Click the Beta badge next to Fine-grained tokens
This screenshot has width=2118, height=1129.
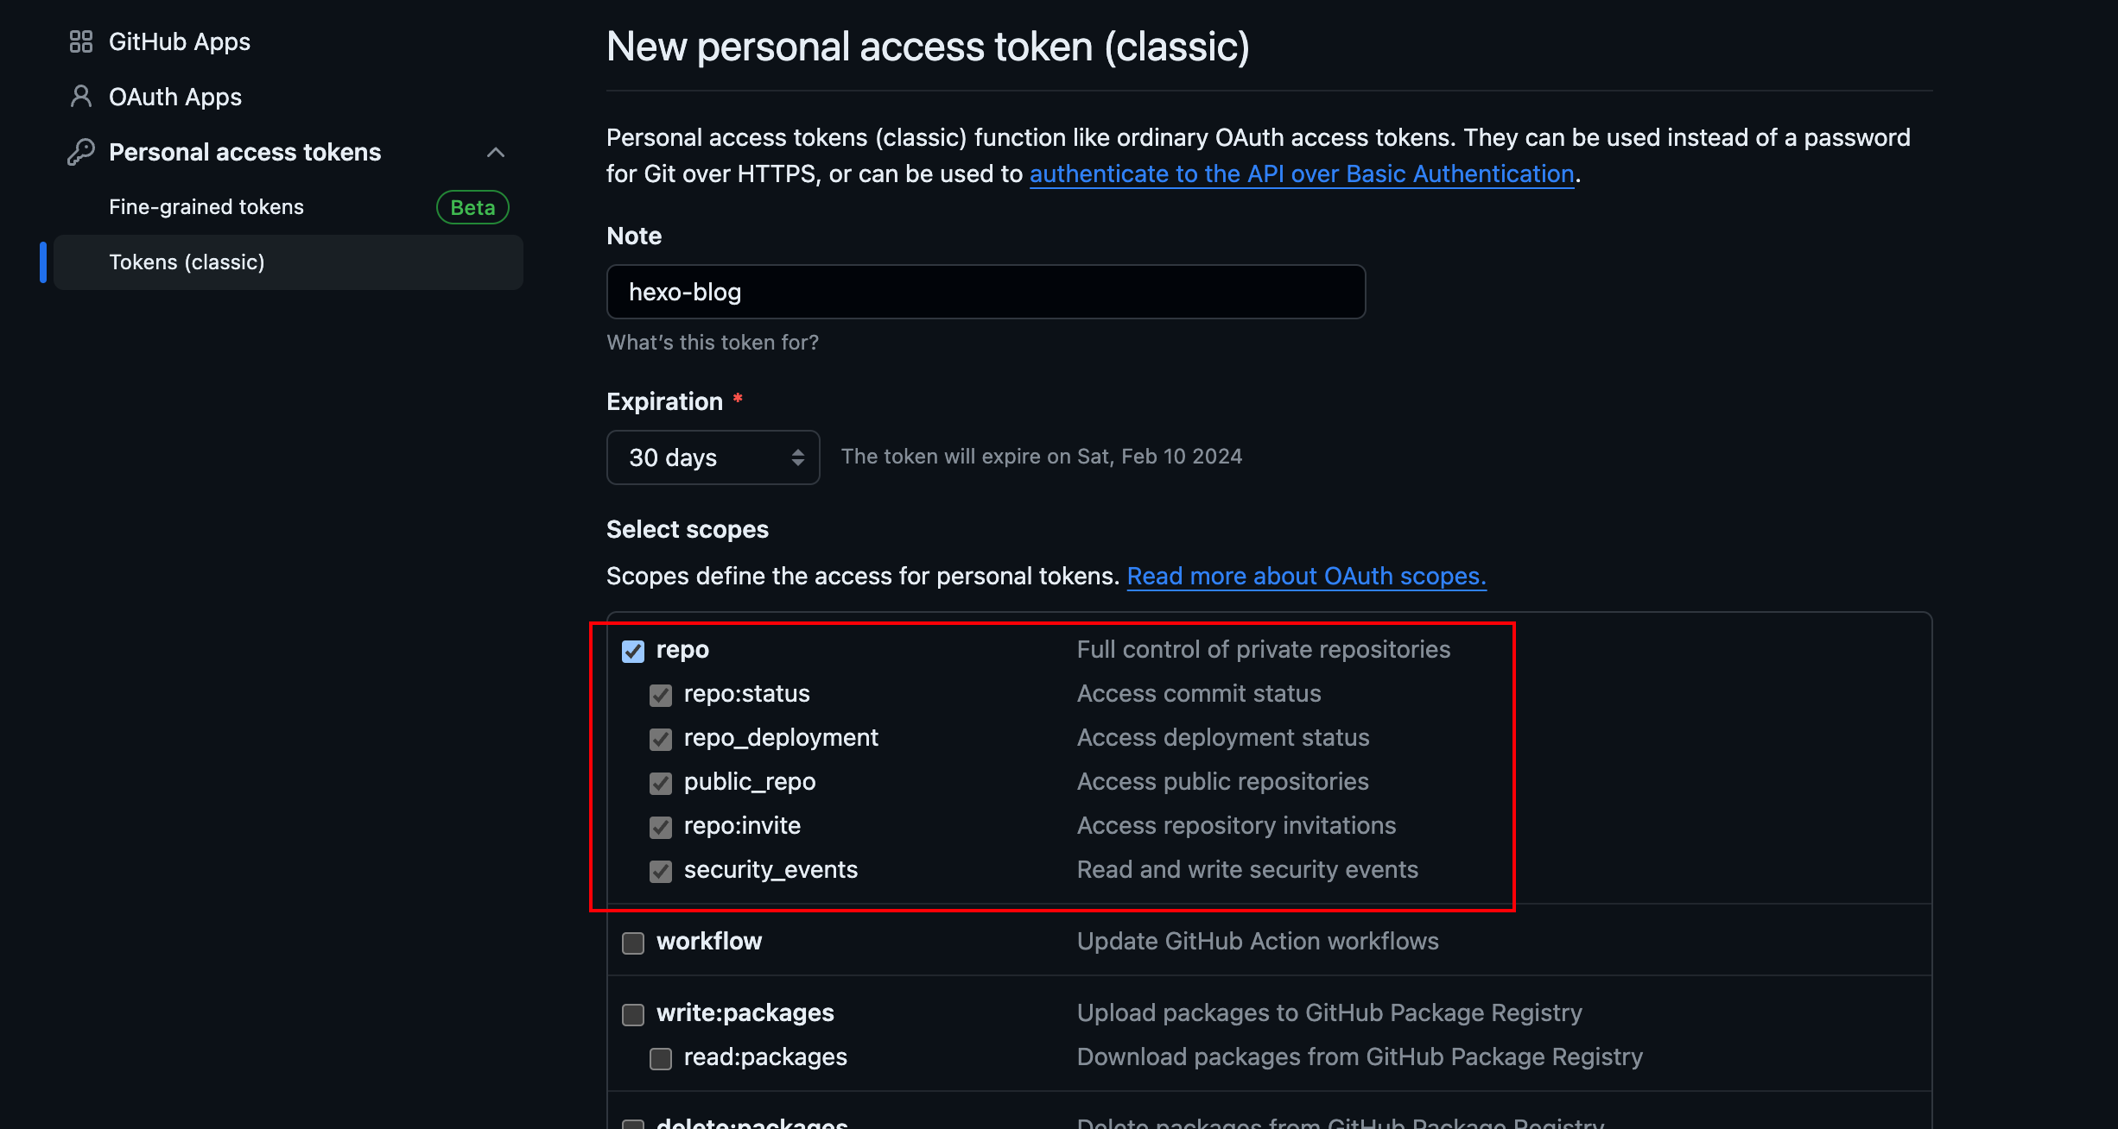pyautogui.click(x=472, y=206)
